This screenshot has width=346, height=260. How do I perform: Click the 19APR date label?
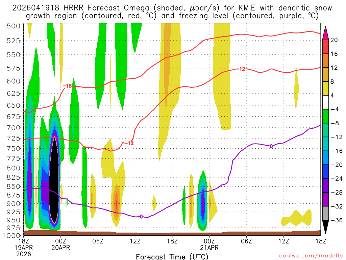[x=24, y=247]
